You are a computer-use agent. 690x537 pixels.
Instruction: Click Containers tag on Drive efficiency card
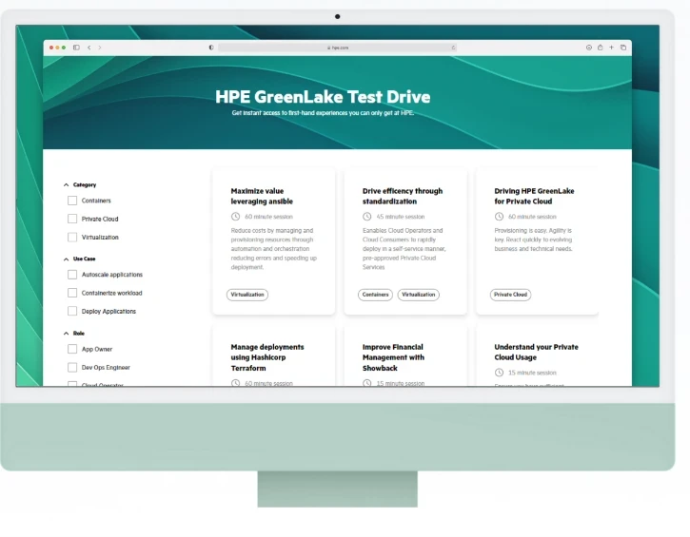375,295
